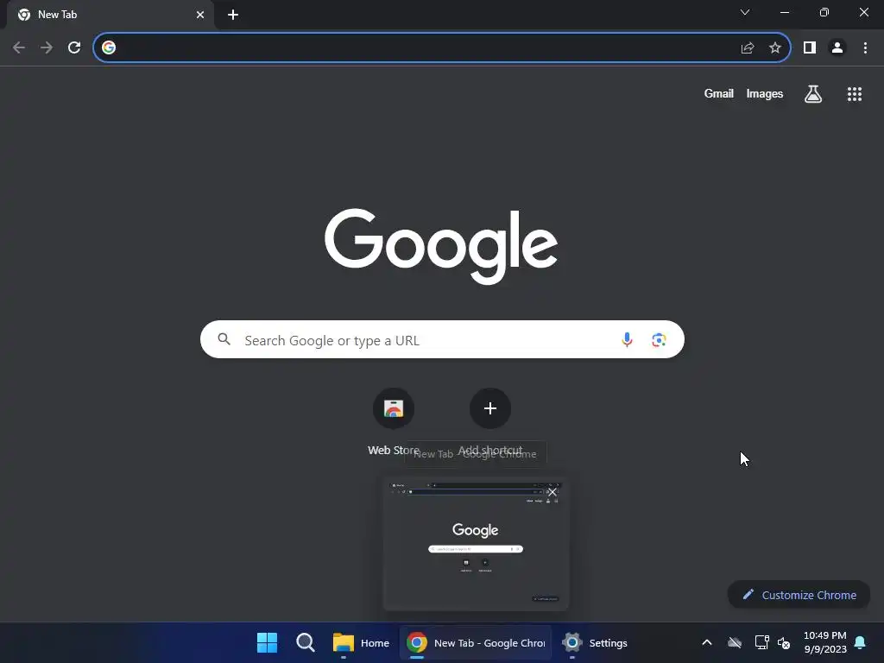Click Customize Chrome button

tap(799, 595)
